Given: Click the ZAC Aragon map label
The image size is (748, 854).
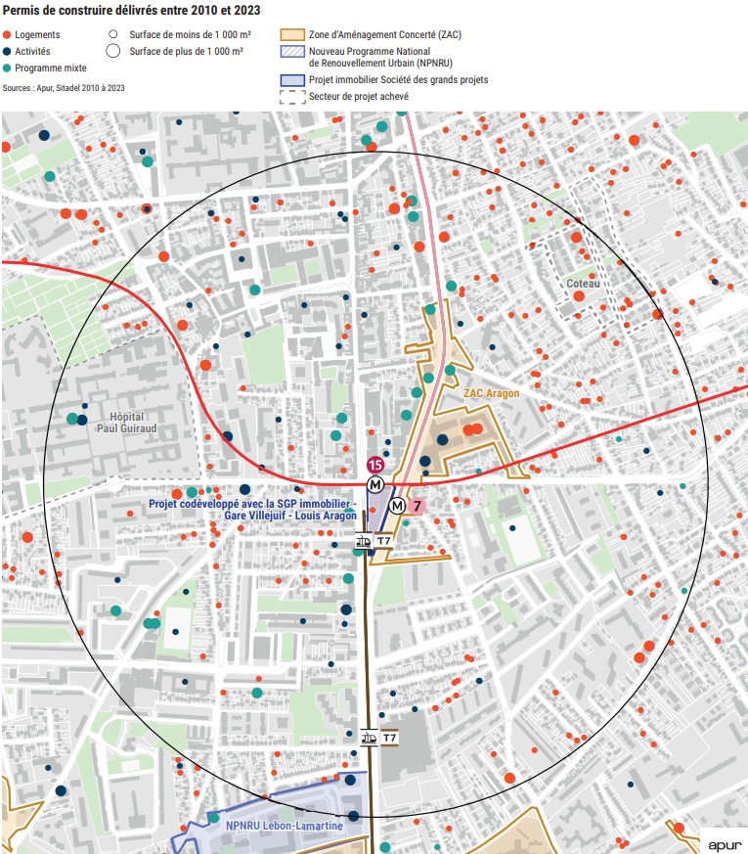Looking at the screenshot, I should pos(491,393).
